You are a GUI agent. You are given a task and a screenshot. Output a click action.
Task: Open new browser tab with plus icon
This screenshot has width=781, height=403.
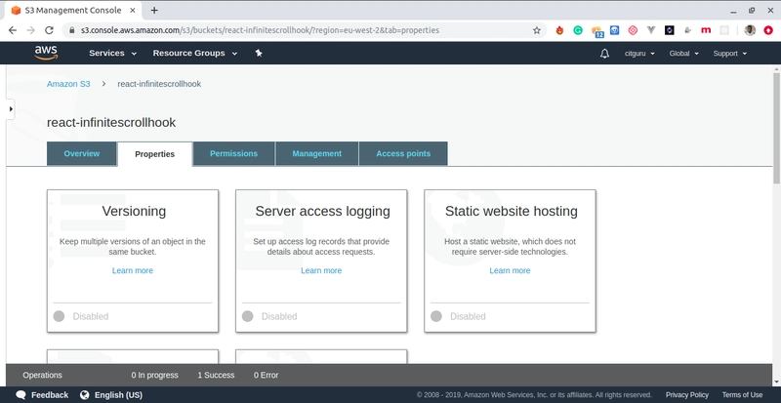point(154,10)
